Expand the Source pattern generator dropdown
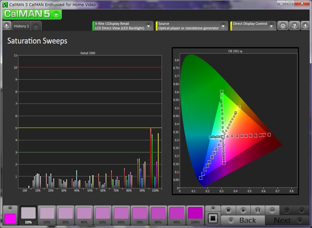Screen dimensions: 312x228 coord(223,26)
